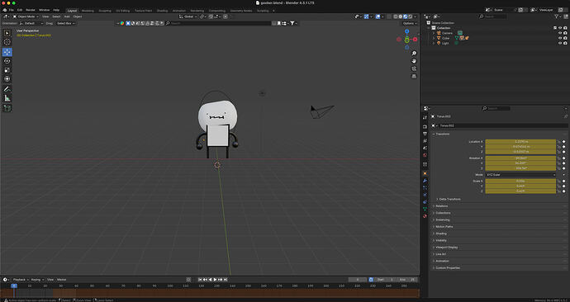Toggle camera view with the camera icon

pyautogui.click(x=414, y=68)
